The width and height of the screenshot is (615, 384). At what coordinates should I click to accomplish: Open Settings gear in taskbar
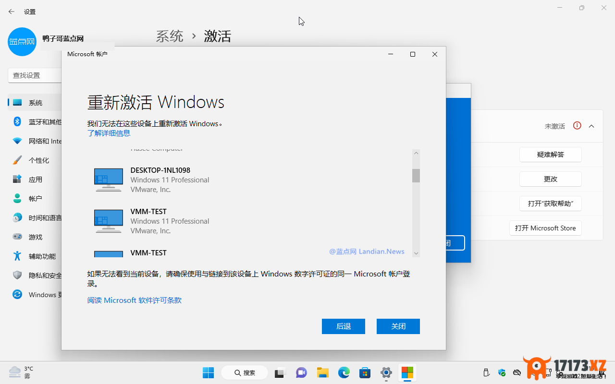pos(386,372)
